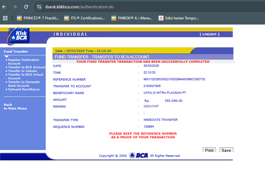Click the transaction success message
265x170 pixels.
143,61
